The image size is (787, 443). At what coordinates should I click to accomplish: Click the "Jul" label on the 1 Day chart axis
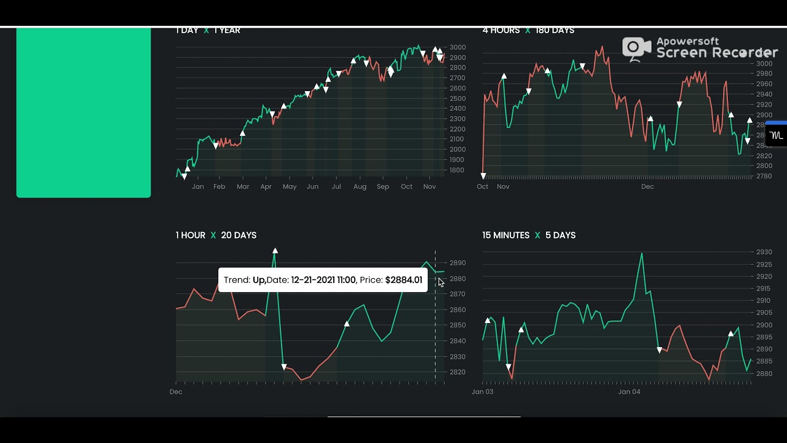pos(336,186)
